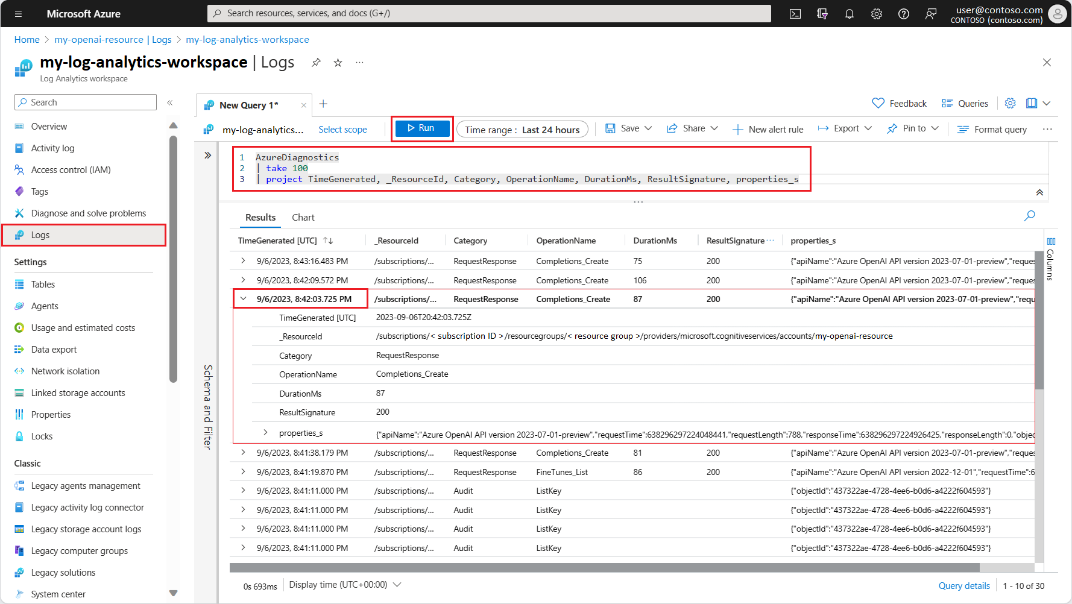Add a new query tab with plus icon

(323, 104)
